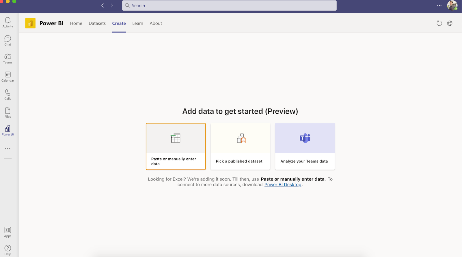Go forward with the right arrow
462x257 pixels.
pos(112,5)
